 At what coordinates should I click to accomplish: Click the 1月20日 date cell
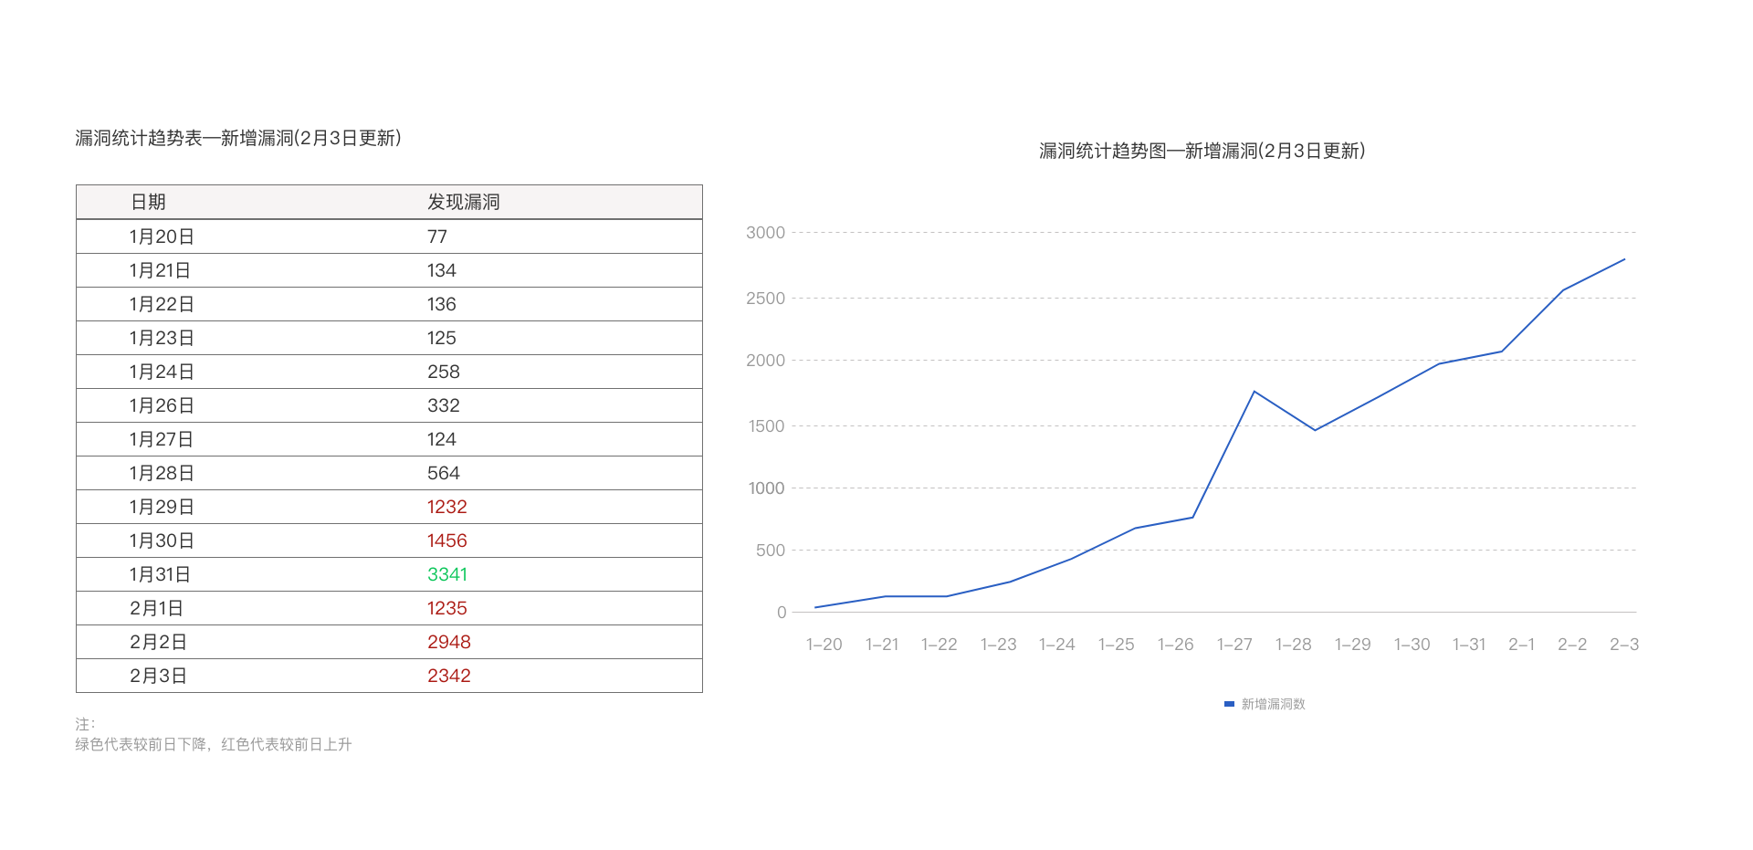[x=162, y=236]
